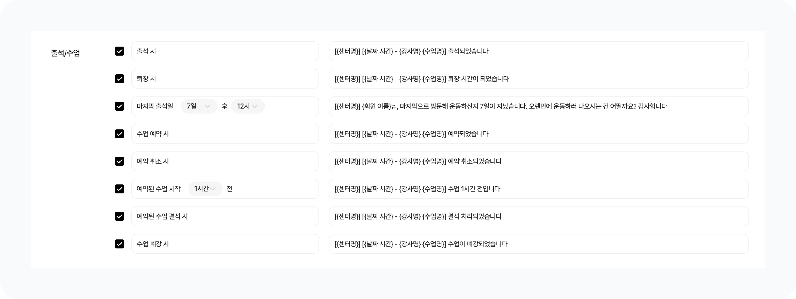Toggle the 예약 취소 시 checkbox
The height and width of the screenshot is (299, 796).
pyautogui.click(x=119, y=161)
